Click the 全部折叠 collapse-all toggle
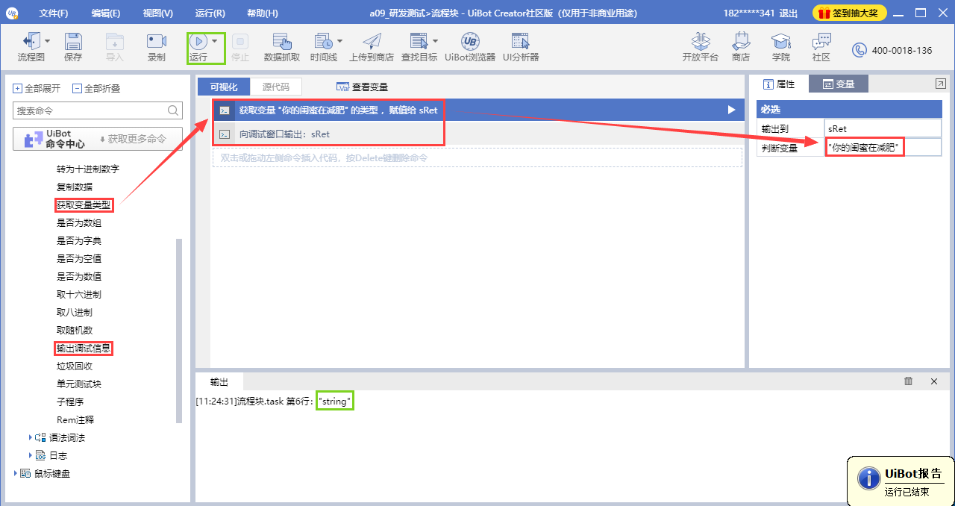This screenshot has width=955, height=506. (x=78, y=88)
